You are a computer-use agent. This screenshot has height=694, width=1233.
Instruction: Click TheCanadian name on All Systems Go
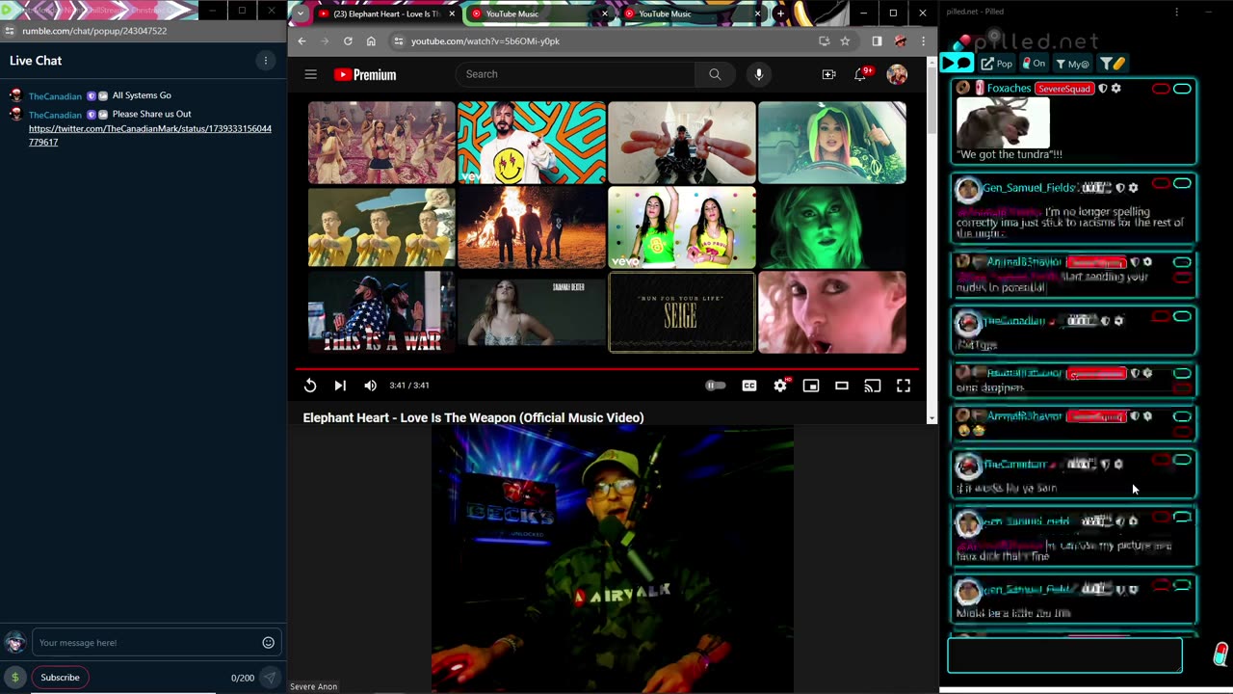point(55,96)
